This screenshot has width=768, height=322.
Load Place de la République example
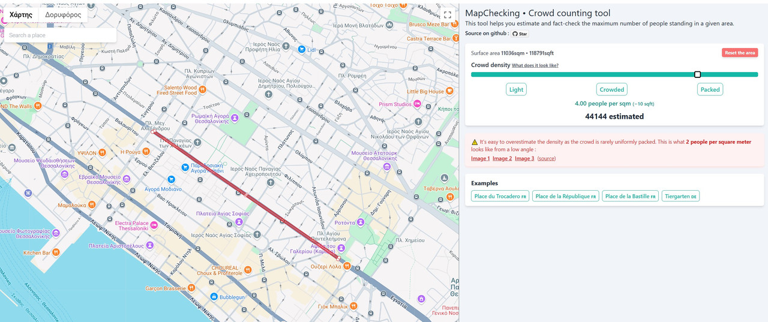coord(566,196)
